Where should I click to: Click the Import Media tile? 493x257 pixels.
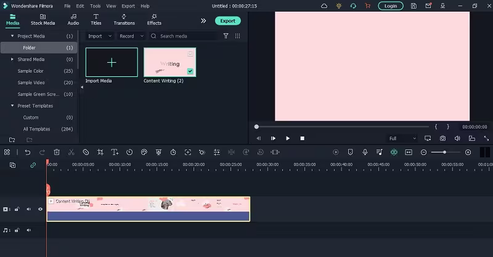(112, 62)
